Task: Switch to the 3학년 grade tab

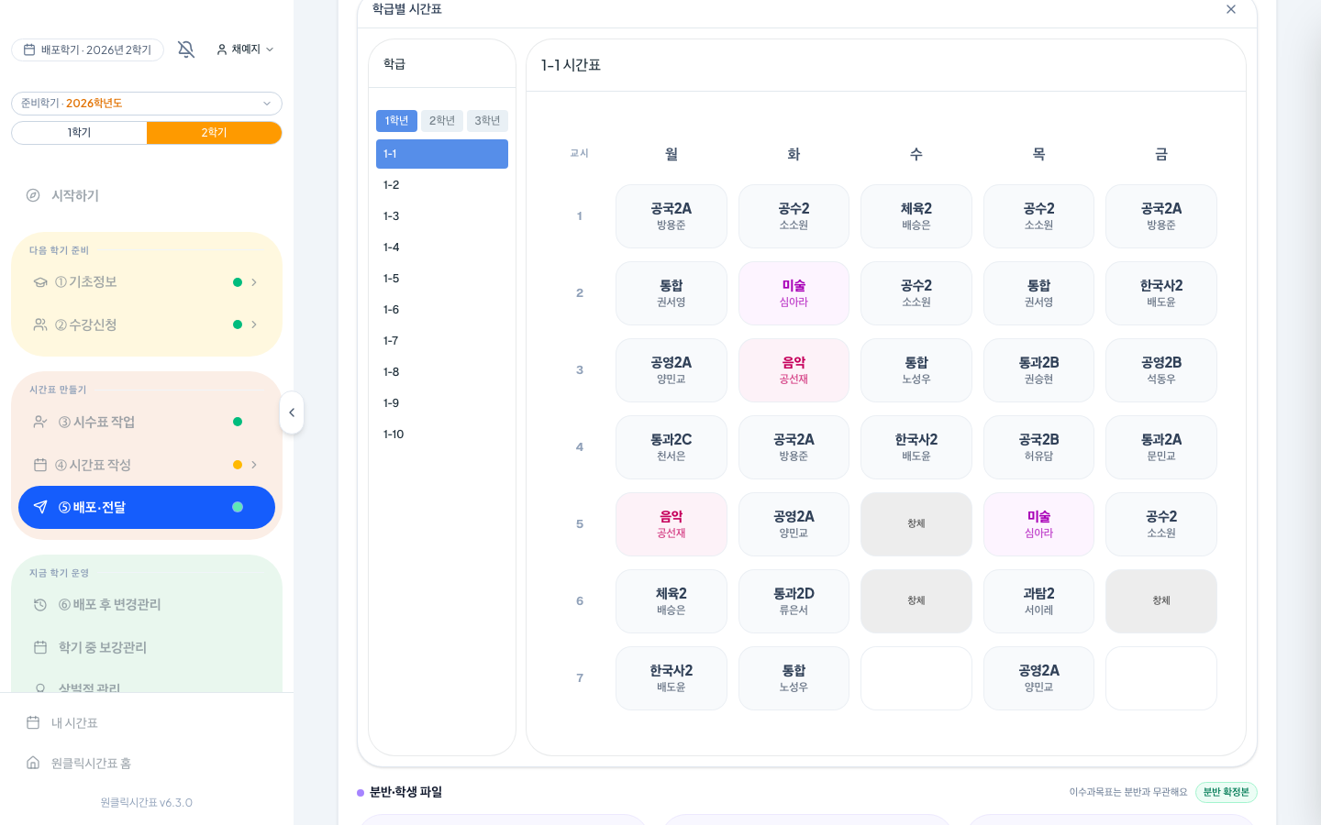Action: pyautogui.click(x=487, y=121)
